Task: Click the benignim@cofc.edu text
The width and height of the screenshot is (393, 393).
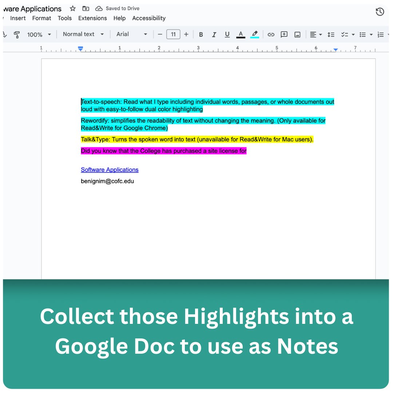Action: 107,181
